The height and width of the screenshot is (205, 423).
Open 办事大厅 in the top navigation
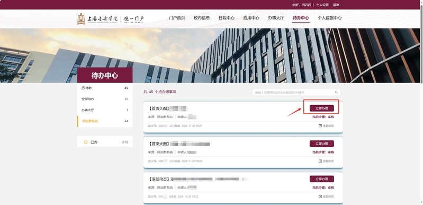click(x=276, y=18)
